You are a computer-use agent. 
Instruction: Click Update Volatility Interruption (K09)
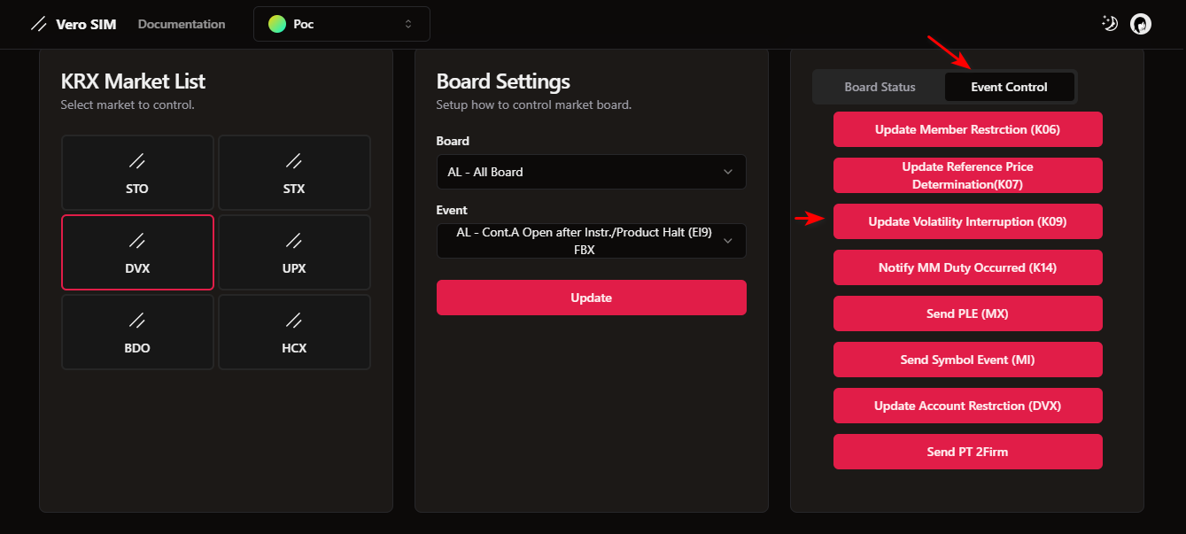(x=967, y=221)
